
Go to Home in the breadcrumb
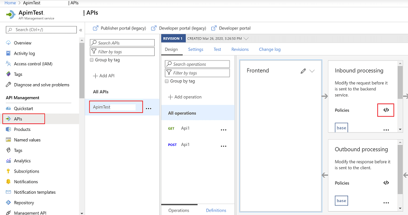click(10, 3)
